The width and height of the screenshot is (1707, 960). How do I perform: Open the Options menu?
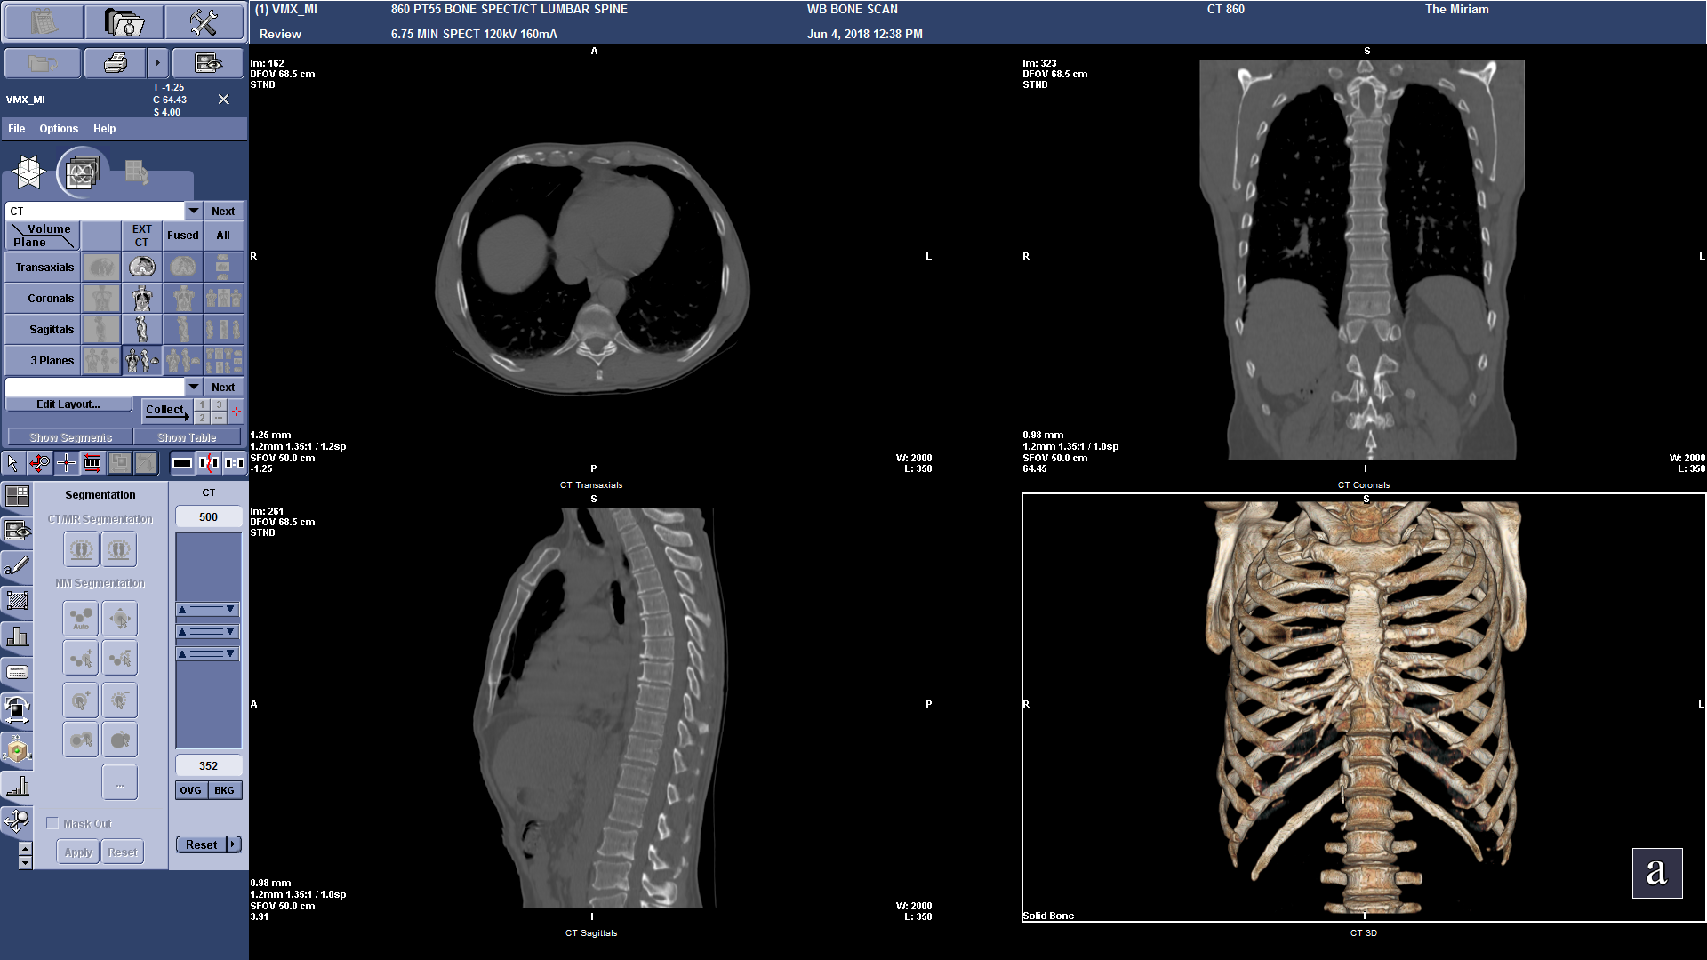point(58,129)
